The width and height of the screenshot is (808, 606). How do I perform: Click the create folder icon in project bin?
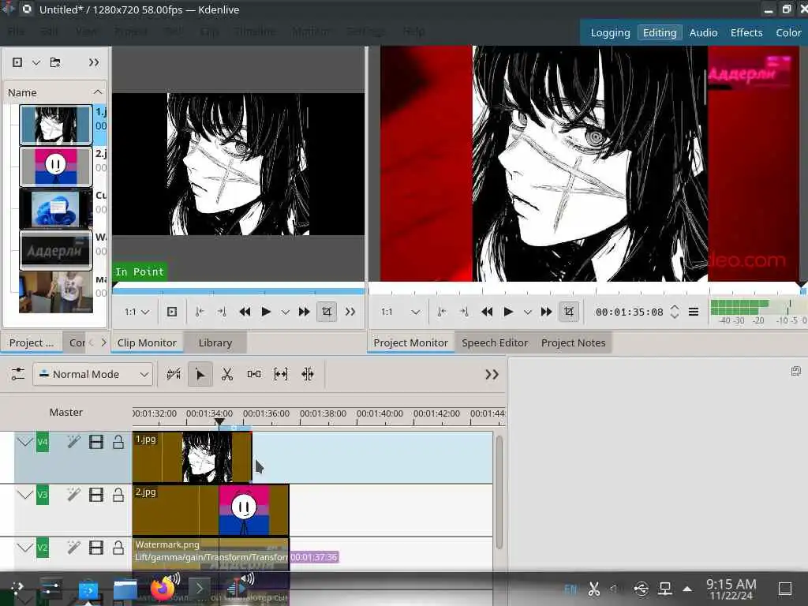(55, 62)
